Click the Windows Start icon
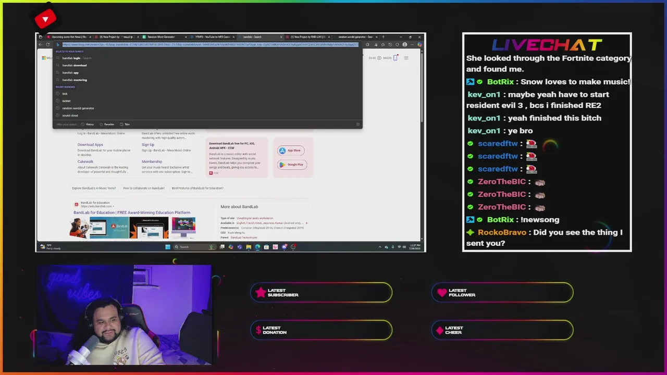 pos(167,247)
